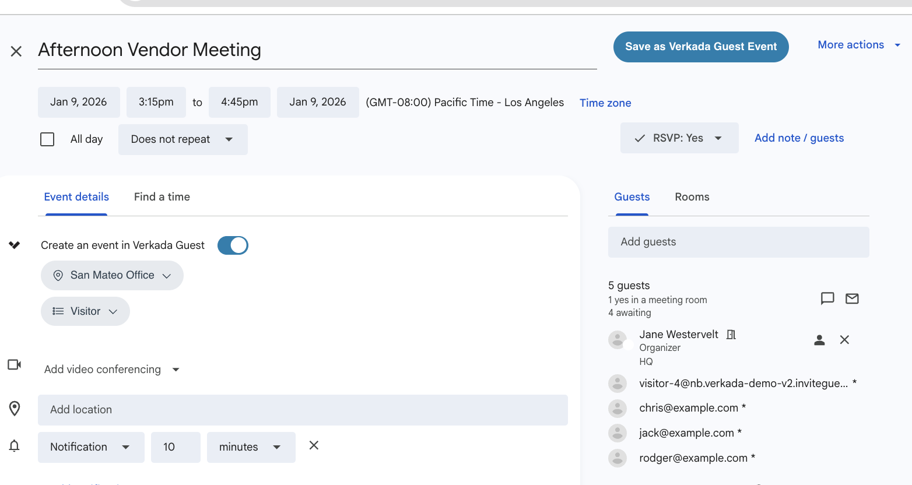The height and width of the screenshot is (485, 912).
Task: Click the Verkada logo icon
Action: pyautogui.click(x=15, y=245)
